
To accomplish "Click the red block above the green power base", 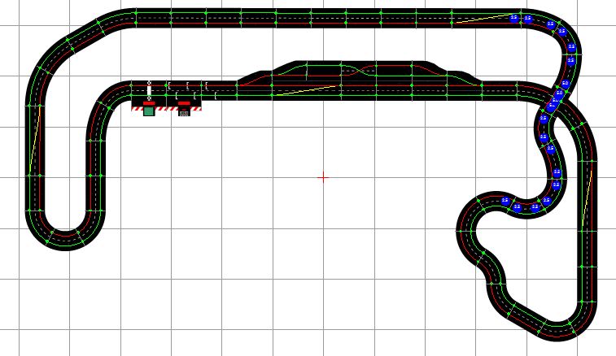I will 148,103.
